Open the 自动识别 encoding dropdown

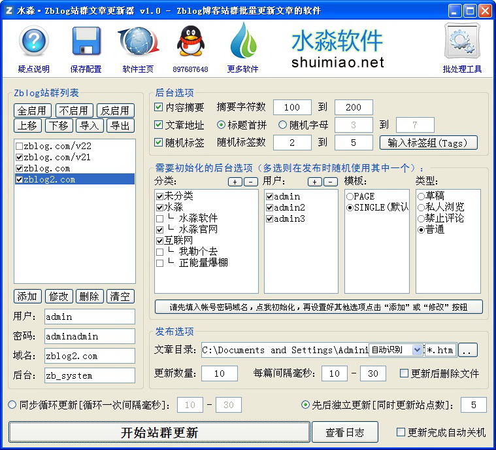417,350
